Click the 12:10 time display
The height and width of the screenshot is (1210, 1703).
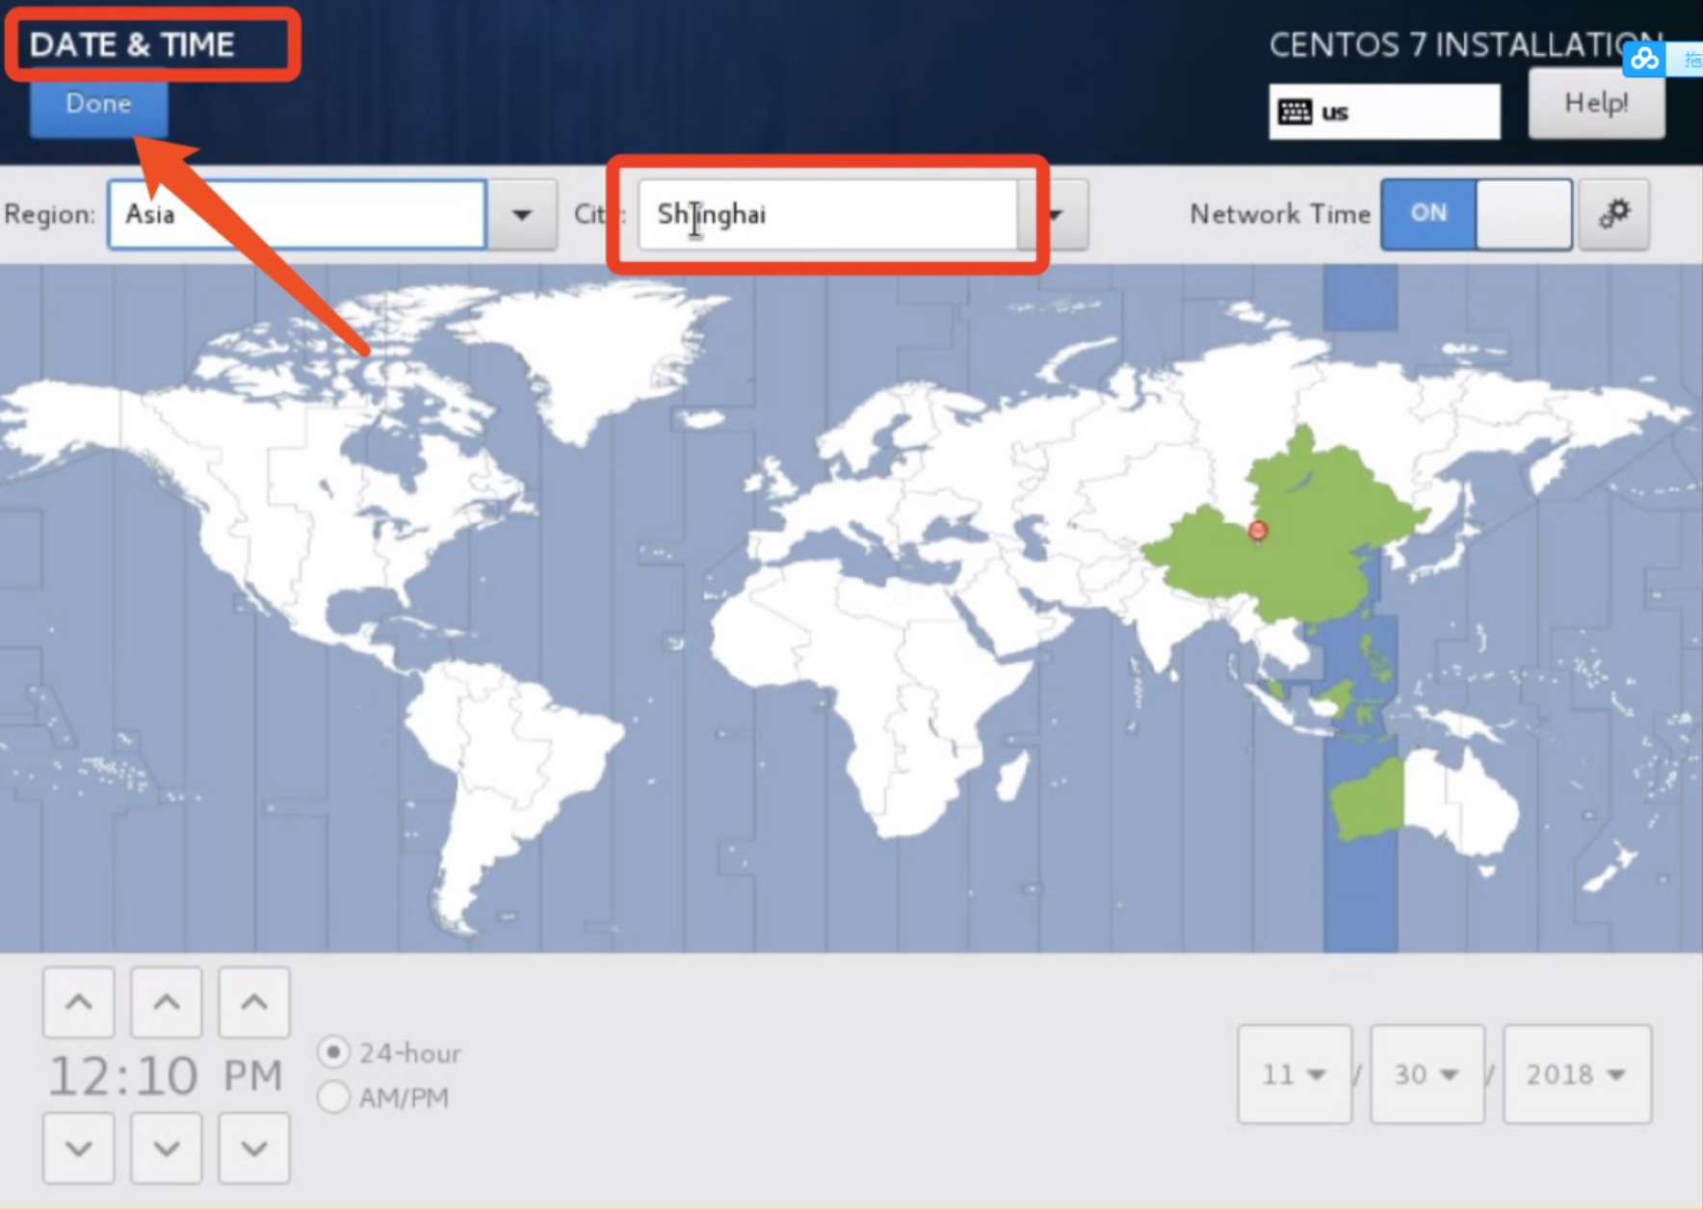tap(122, 1076)
